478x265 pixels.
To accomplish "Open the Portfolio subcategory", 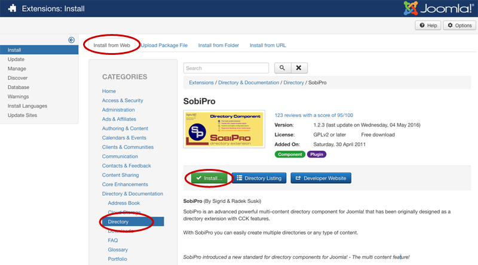I will 117,259.
